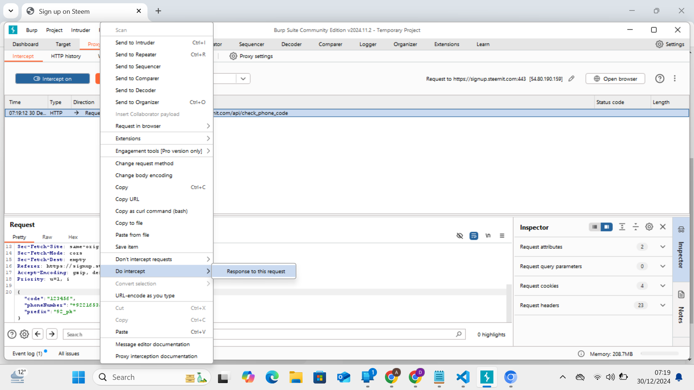Toggle Intercept on button
694x390 pixels.
(52, 78)
